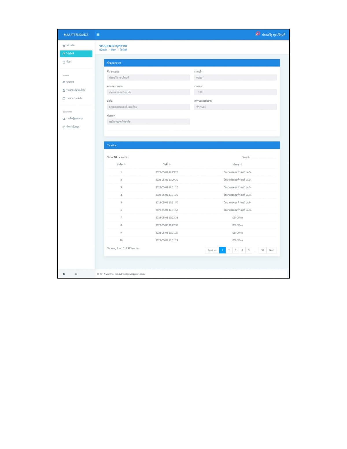Open admin list user icon
The height and width of the screenshot is (449, 347).
[64, 119]
